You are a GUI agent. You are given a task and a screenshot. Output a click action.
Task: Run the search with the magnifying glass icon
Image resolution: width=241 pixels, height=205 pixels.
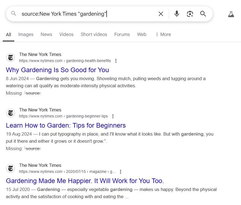pyautogui.click(x=203, y=14)
